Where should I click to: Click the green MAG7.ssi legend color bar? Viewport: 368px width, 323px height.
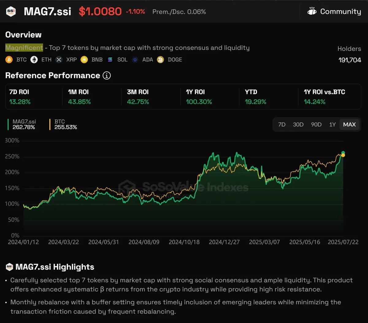[x=8, y=124]
